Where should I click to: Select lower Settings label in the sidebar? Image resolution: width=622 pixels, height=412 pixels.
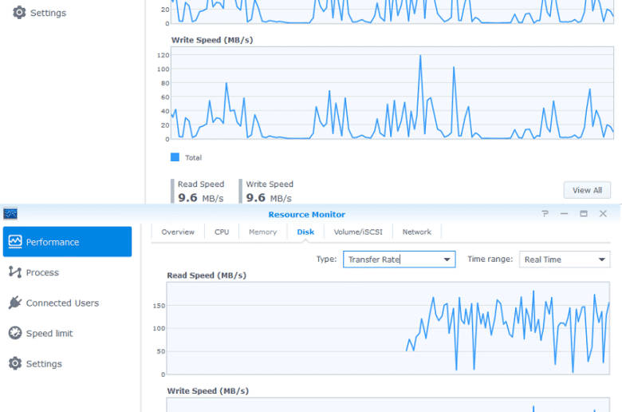point(44,364)
